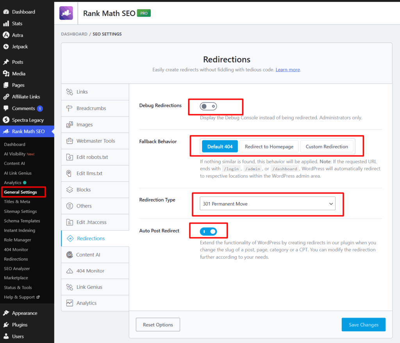Click the Rank Math SEO logo icon
This screenshot has height=343, width=400.
[x=66, y=13]
